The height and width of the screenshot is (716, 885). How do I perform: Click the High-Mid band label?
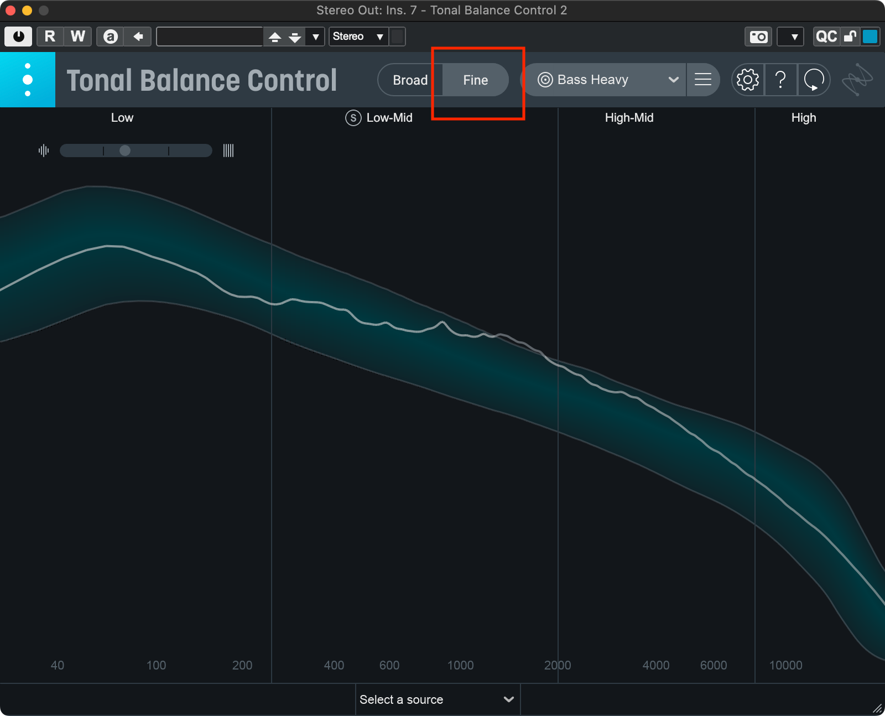click(629, 118)
